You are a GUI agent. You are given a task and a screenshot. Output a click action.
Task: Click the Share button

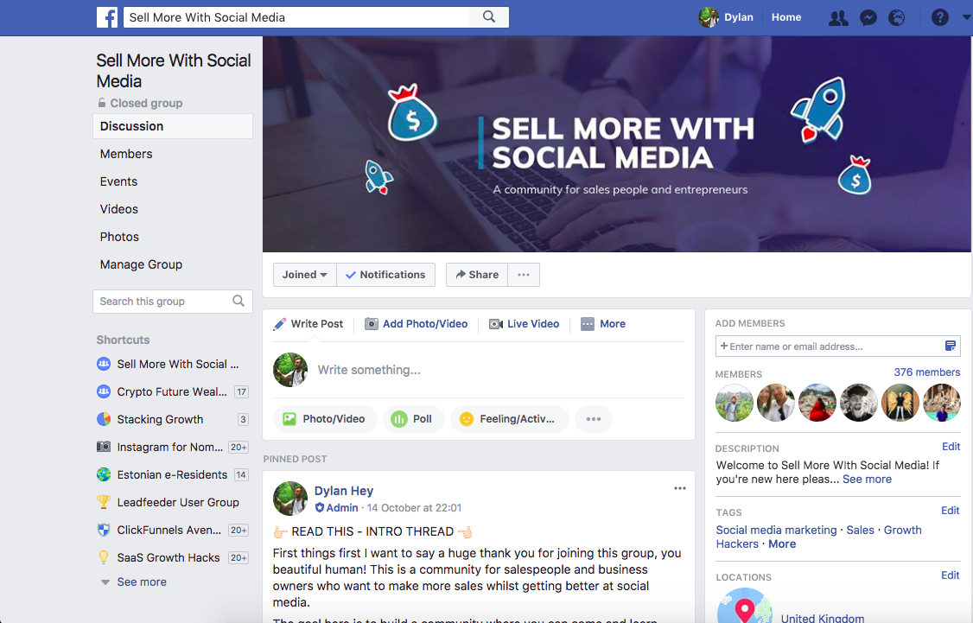pos(477,275)
